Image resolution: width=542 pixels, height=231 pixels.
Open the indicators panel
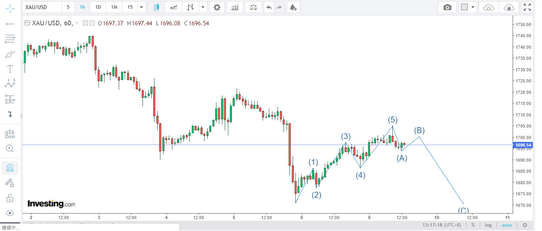235,7
